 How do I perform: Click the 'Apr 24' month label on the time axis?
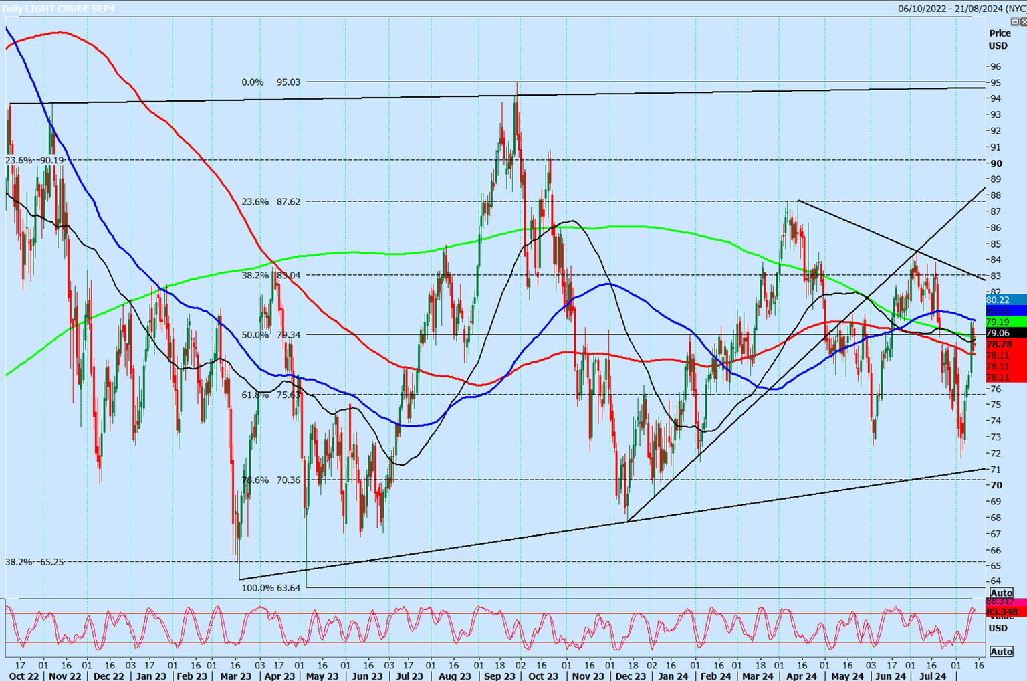pyautogui.click(x=801, y=676)
